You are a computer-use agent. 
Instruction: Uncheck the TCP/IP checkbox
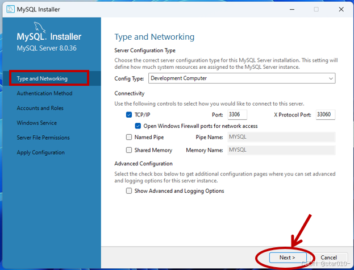[129, 115]
